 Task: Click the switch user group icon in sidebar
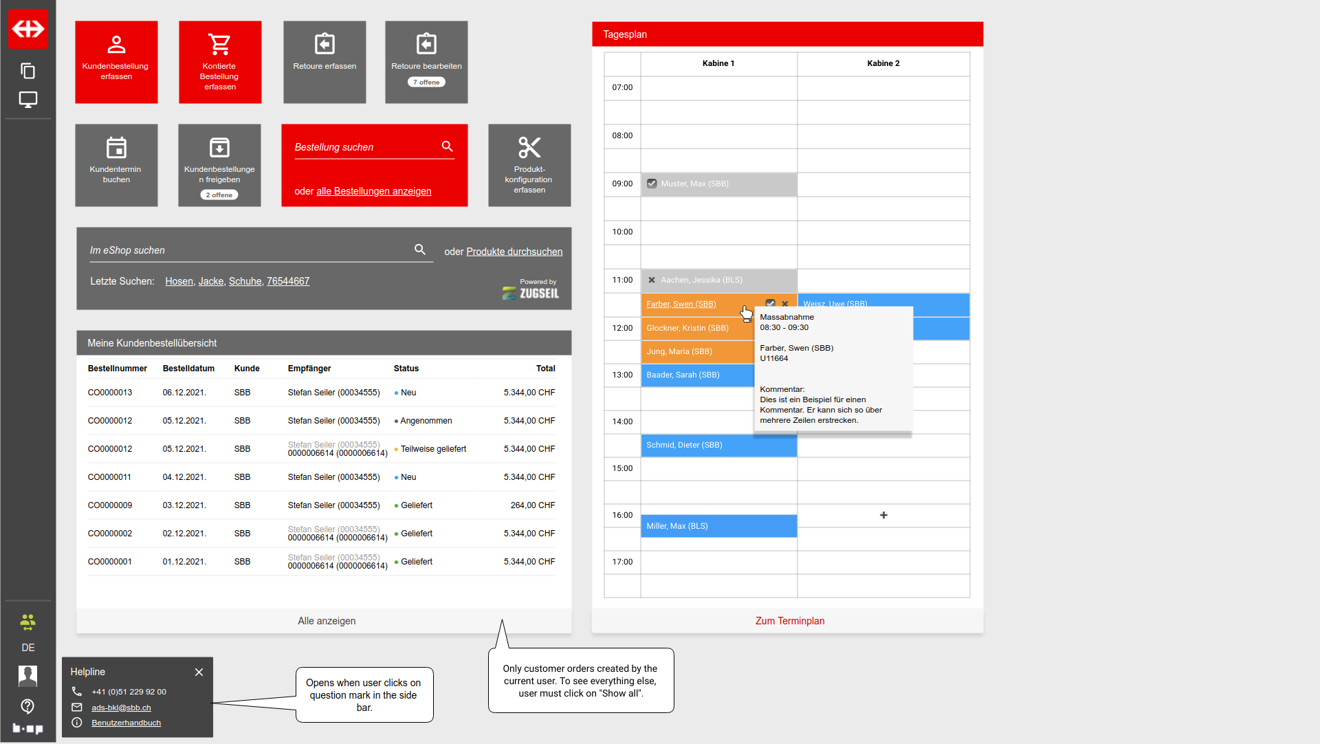27,622
